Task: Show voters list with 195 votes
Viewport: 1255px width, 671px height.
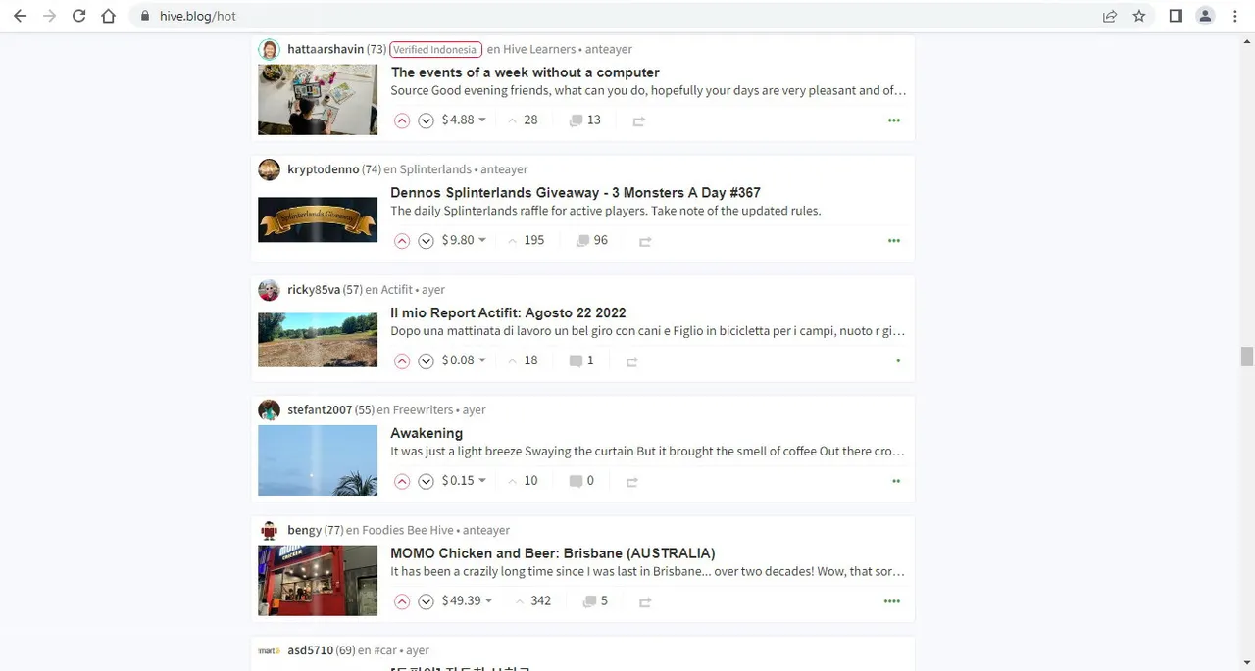Action: click(x=526, y=240)
